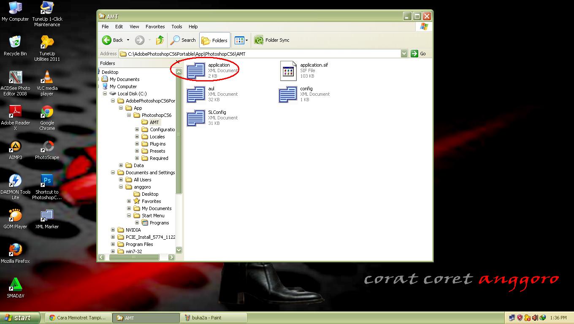Screen dimensions: 574x324
Task: Expand the NVIDIA folder node
Action: click(x=113, y=230)
